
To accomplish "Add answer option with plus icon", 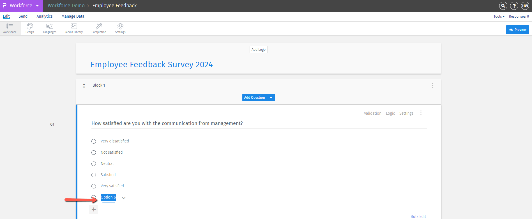I will (94, 209).
